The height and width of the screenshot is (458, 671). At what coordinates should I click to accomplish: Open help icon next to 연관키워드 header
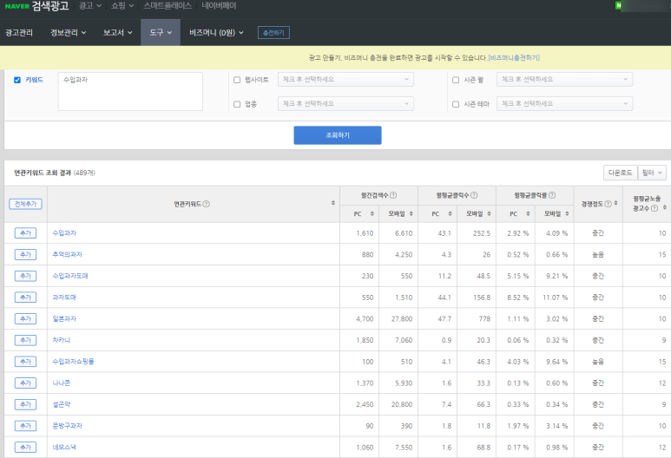[x=207, y=204]
